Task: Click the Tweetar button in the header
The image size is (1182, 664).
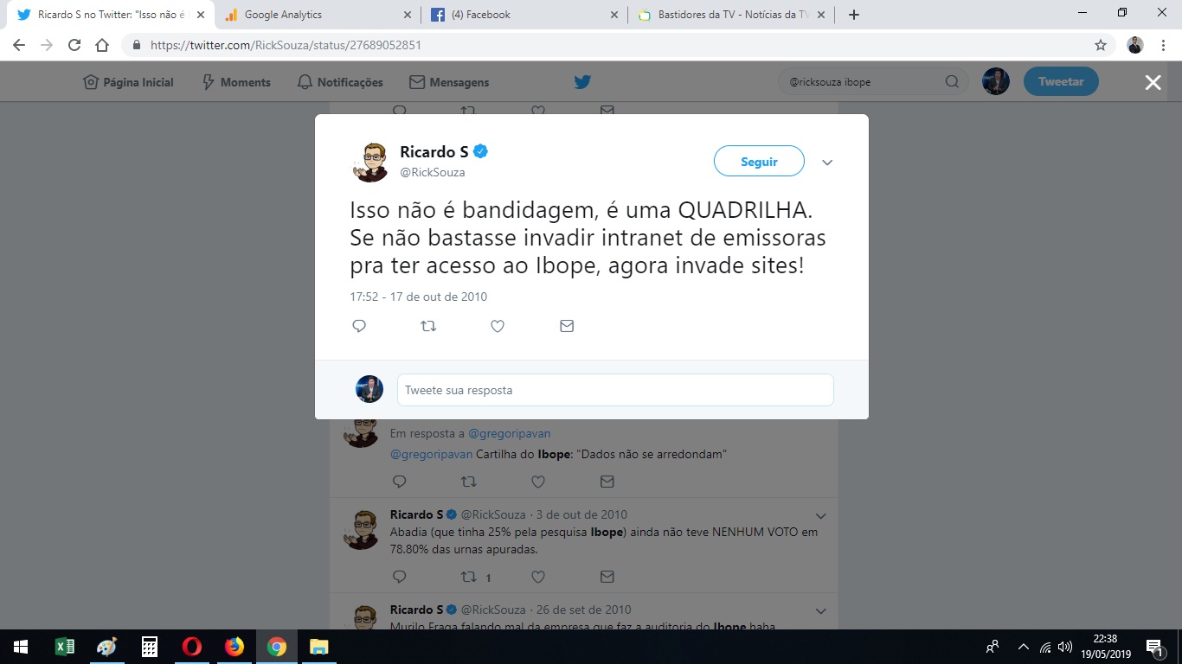Action: (x=1061, y=82)
